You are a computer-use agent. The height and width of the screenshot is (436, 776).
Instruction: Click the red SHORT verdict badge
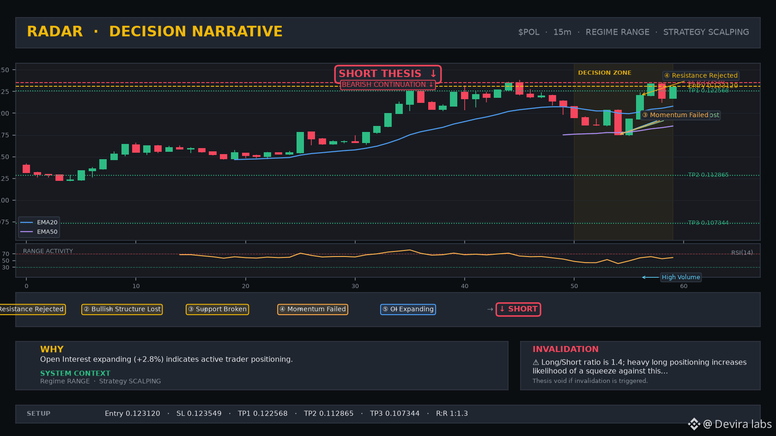tap(518, 309)
